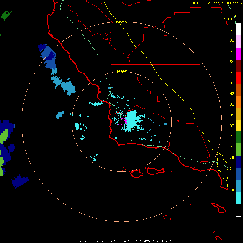Click the '14' legend value
Viewport: 243px width, 243px height.
coord(232,168)
